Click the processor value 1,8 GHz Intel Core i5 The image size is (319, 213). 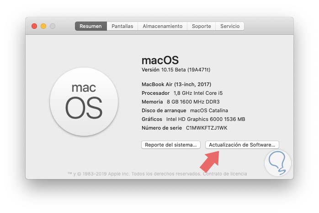tap(198, 93)
